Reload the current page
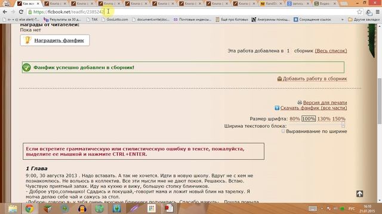 [21, 12]
